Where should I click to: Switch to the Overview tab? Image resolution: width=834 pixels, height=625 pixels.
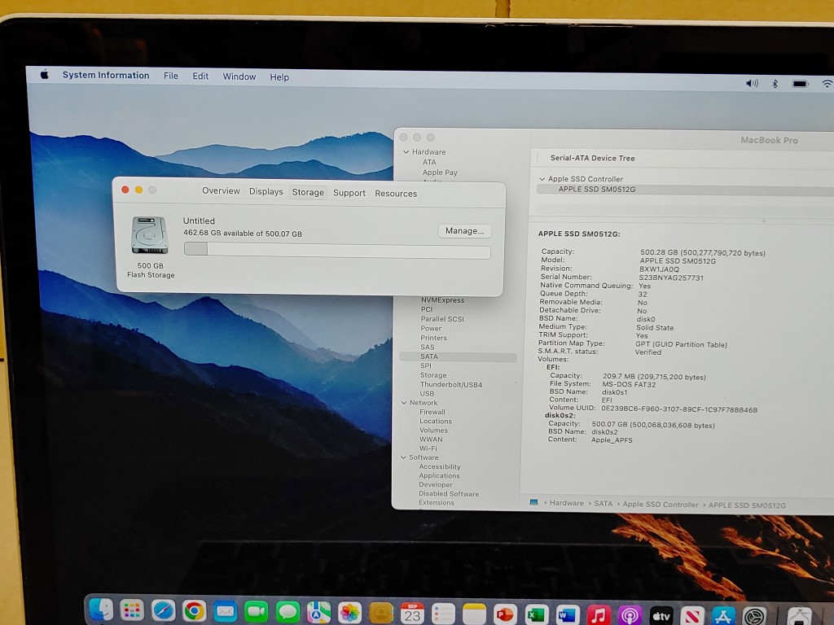(x=221, y=190)
